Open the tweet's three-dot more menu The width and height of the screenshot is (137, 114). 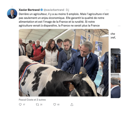coord(107,10)
